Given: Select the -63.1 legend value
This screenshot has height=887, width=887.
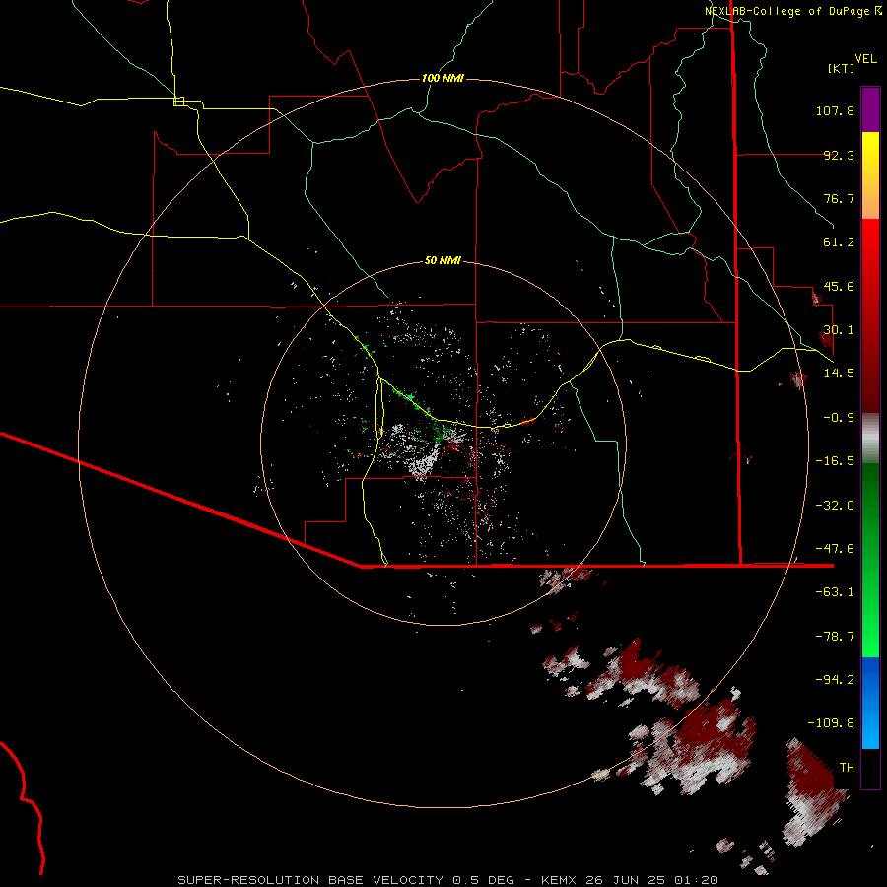Looking at the screenshot, I should pos(835,592).
